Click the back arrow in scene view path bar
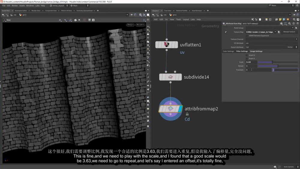This screenshot has height=169, width=300. coord(3,15)
